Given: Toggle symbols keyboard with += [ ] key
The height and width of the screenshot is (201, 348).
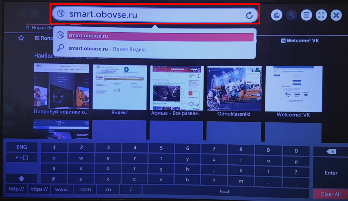Looking at the screenshot, I should 21,158.
